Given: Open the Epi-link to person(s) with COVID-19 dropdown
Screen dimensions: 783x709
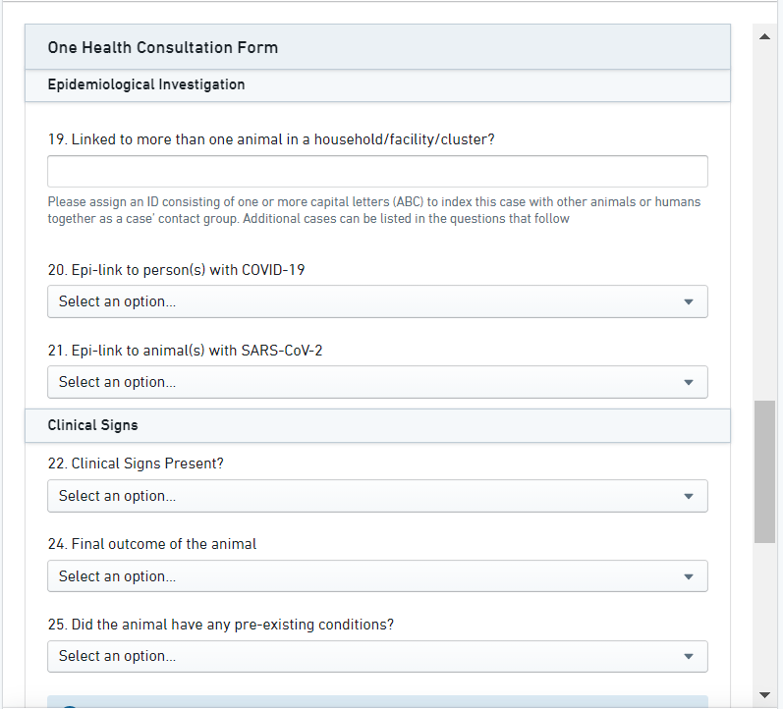Looking at the screenshot, I should tap(377, 301).
